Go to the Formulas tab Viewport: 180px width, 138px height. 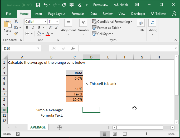coord(78,14)
